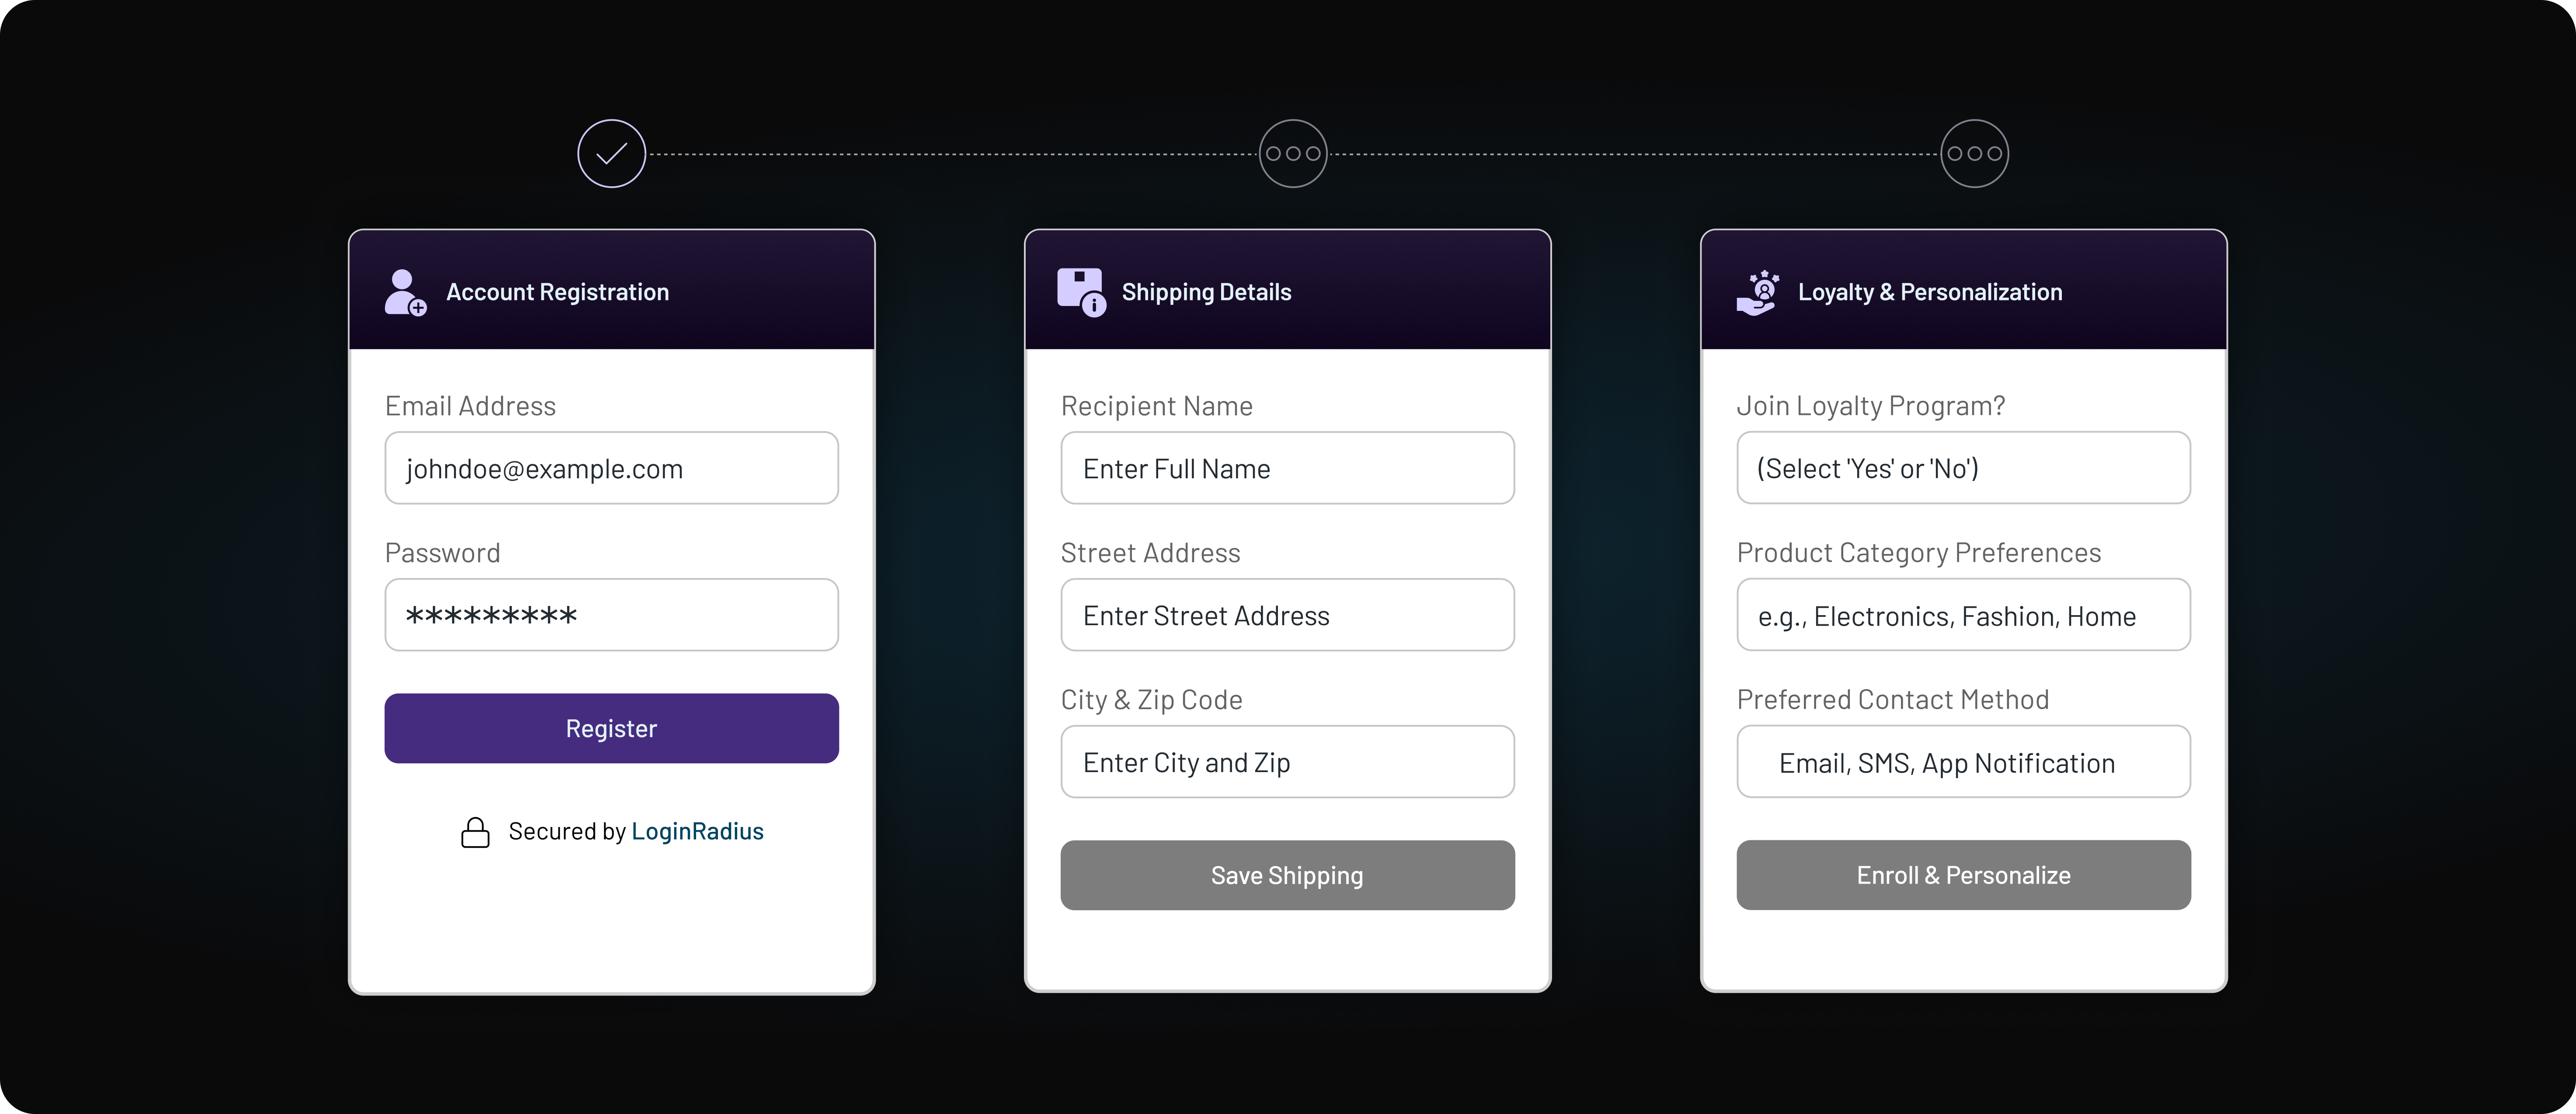The height and width of the screenshot is (1114, 2576).
Task: Click the Street Address input field
Action: pos(1287,615)
